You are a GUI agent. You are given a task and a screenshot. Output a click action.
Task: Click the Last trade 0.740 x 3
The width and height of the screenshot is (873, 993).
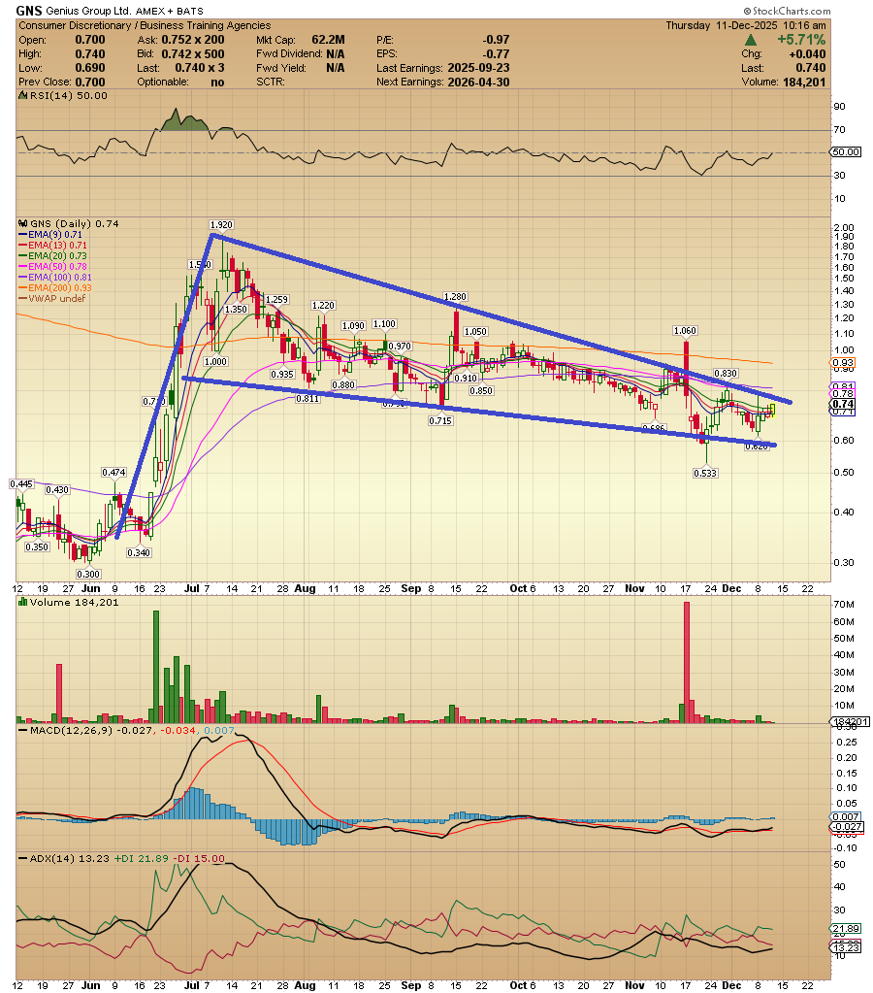(200, 68)
